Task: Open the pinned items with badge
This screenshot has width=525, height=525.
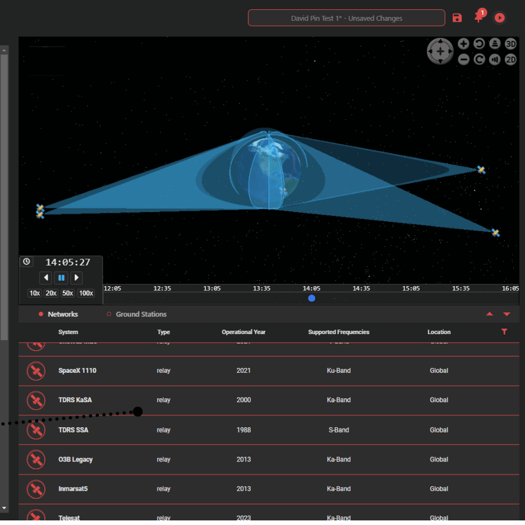Action: 479,17
